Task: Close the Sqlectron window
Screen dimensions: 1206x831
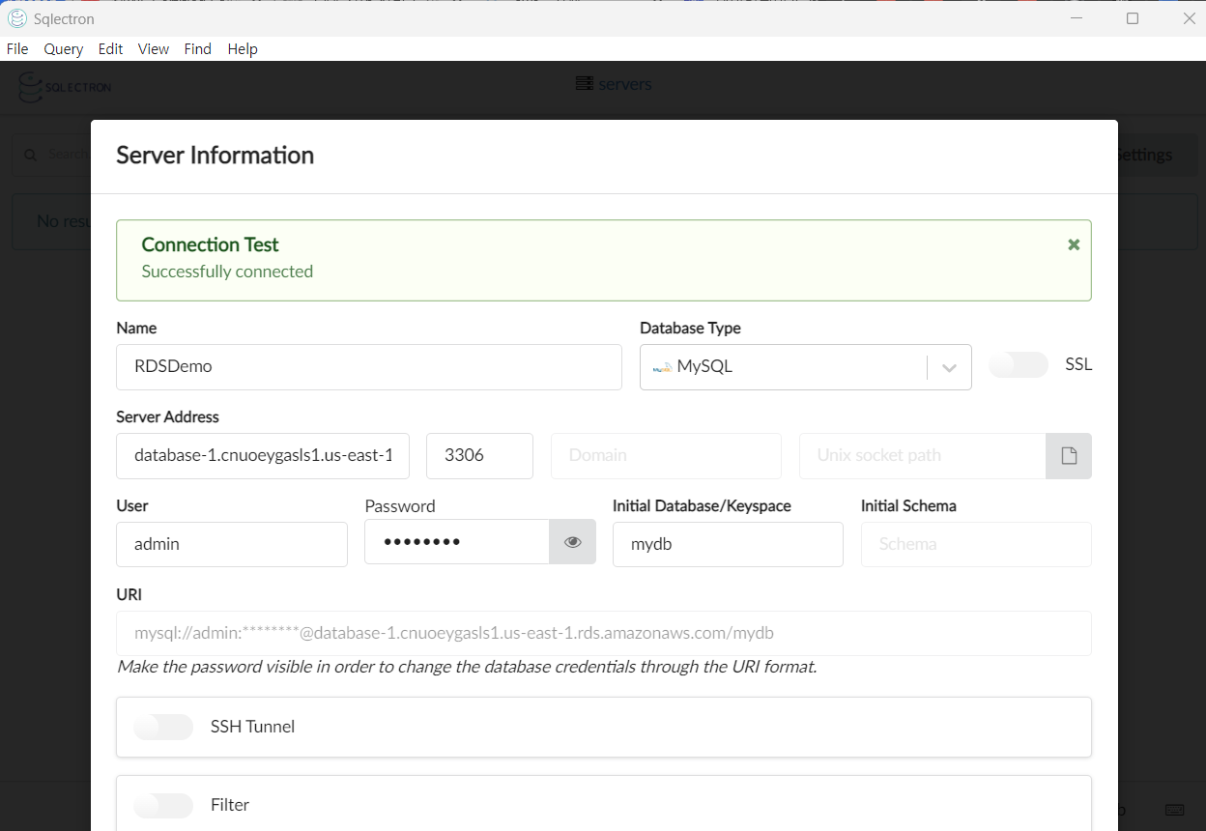Action: coord(1190,18)
